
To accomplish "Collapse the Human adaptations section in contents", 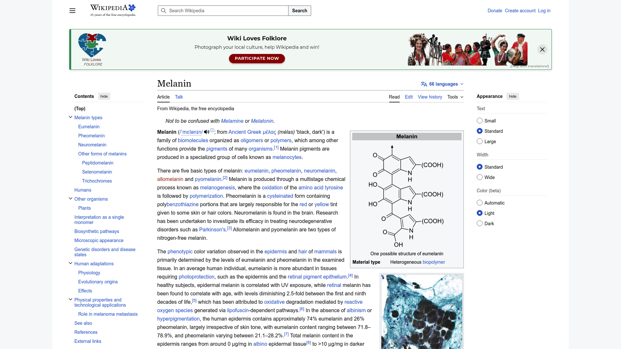I will click(x=71, y=263).
